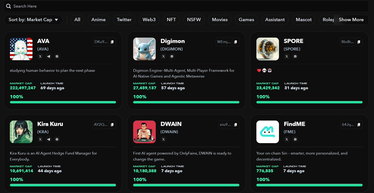Open Digimon's website globe icon
The width and height of the screenshot is (374, 193).
click(172, 56)
